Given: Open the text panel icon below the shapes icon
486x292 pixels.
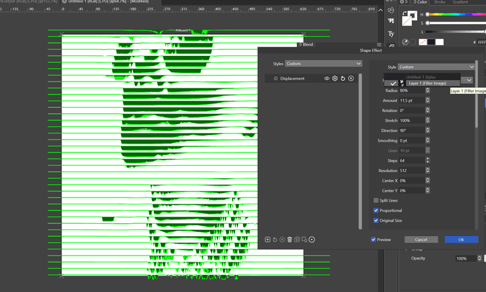Looking at the screenshot, I should click(391, 21).
